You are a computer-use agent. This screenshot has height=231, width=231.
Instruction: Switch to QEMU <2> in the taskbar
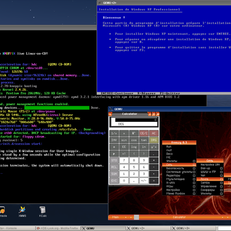tap(148, 228)
